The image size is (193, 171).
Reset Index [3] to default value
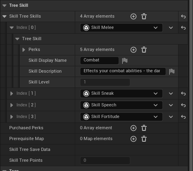(183, 117)
